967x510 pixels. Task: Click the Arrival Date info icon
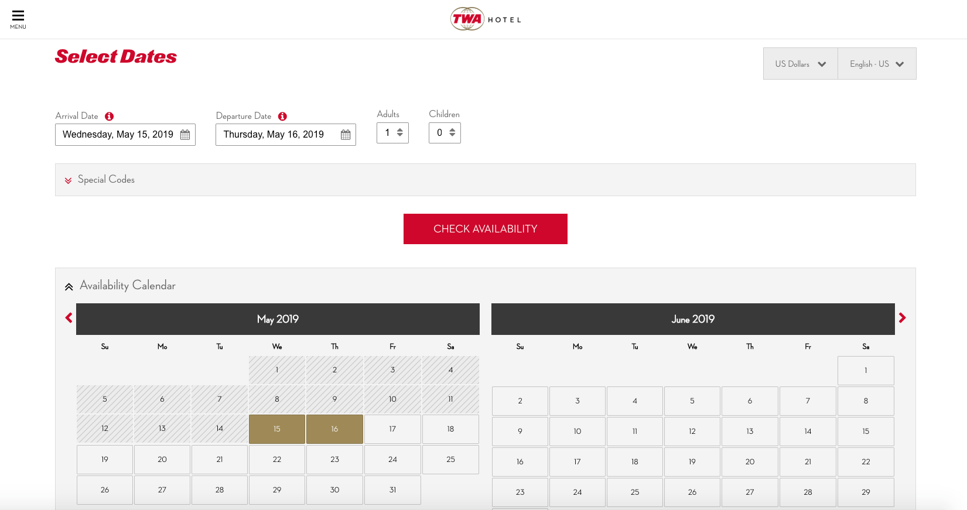point(109,117)
